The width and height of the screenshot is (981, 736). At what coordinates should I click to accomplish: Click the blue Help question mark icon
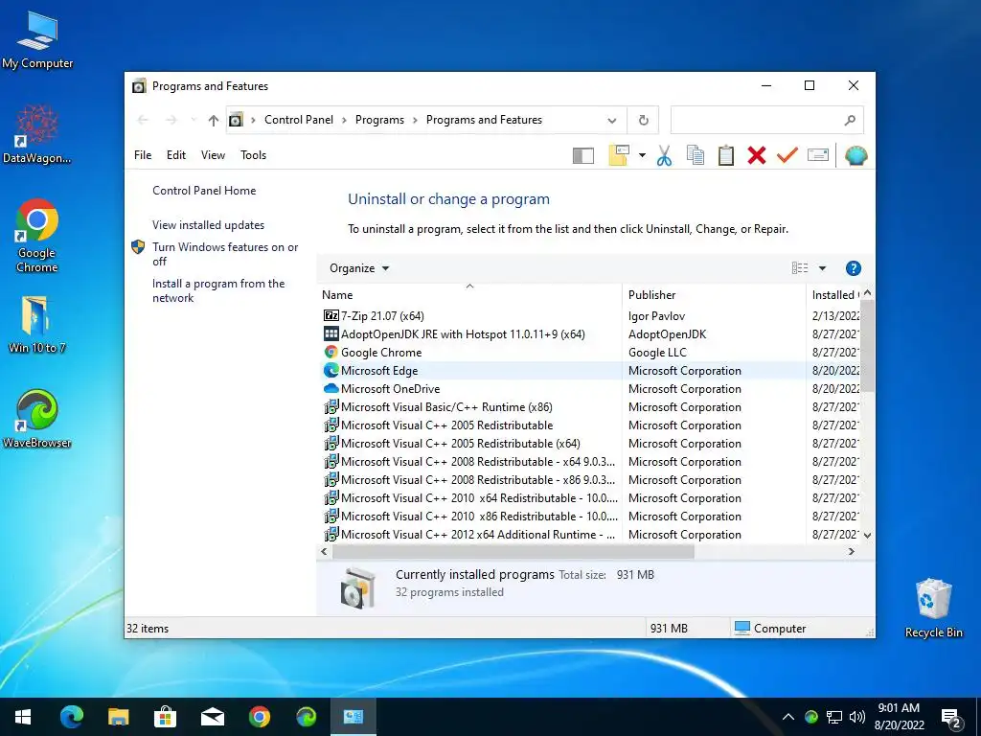click(x=853, y=268)
